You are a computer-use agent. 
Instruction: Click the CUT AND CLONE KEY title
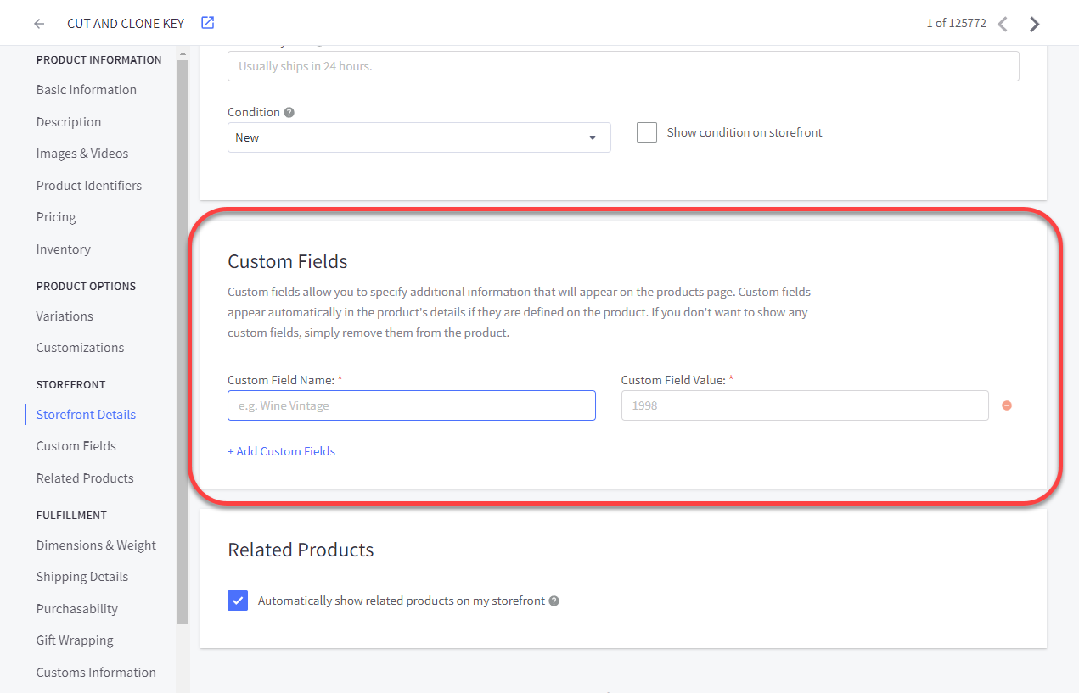126,24
